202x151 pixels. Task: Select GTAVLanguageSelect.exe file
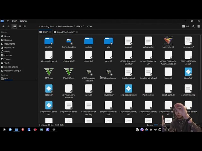click(x=89, y=75)
